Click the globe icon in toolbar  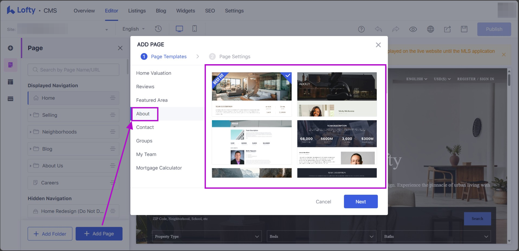click(430, 29)
